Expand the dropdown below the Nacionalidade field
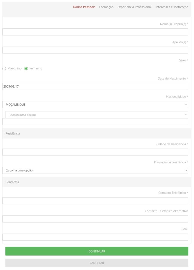The image size is (194, 270). [97, 115]
